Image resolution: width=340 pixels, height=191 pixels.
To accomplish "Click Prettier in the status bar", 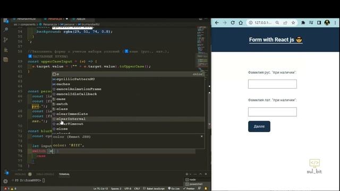I will [189, 189].
